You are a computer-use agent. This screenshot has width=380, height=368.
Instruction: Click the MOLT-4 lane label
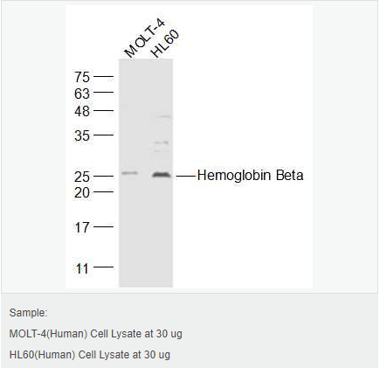coord(144,38)
